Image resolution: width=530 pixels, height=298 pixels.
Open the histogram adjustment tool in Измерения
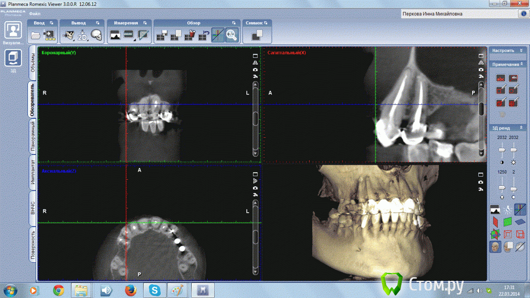(x=115, y=35)
